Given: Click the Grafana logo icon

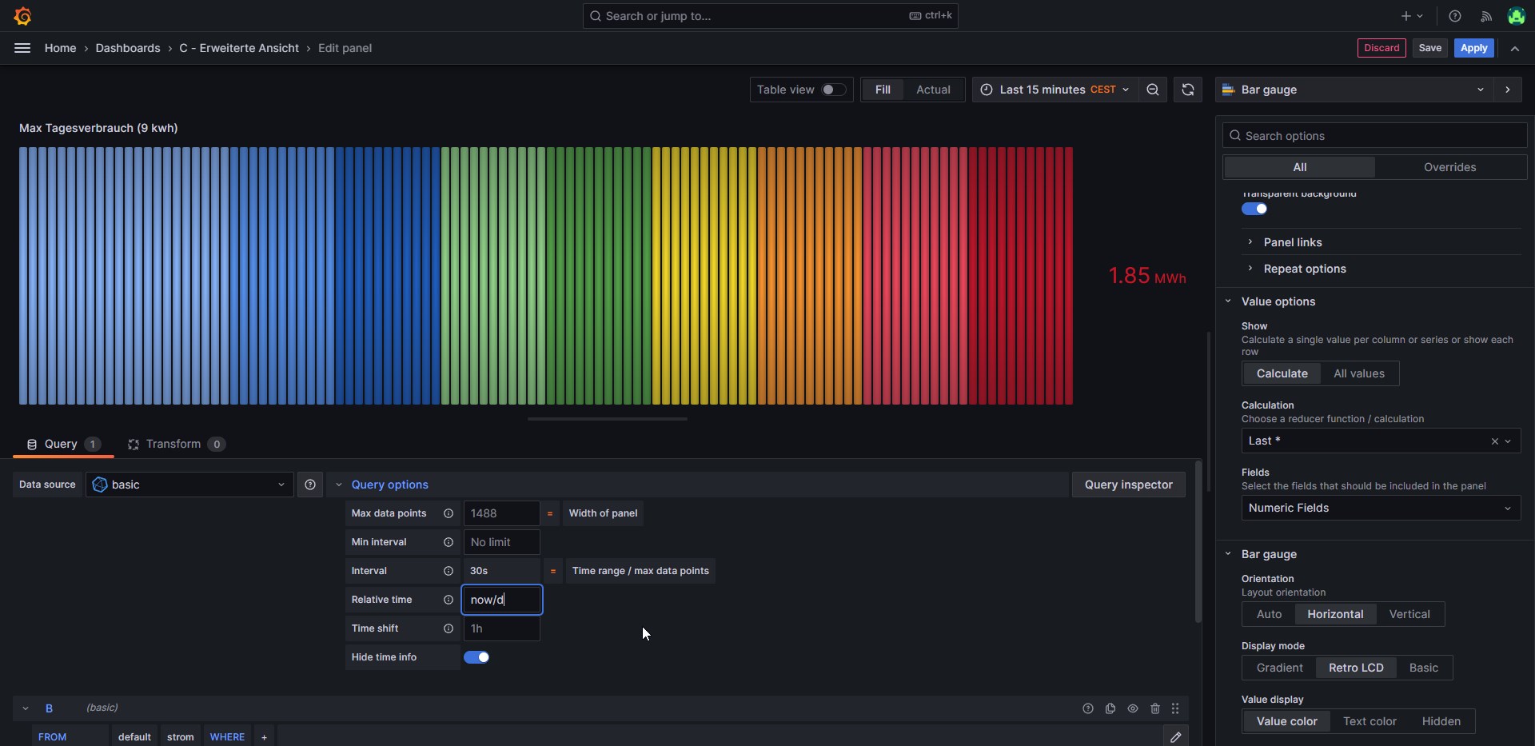Looking at the screenshot, I should 22,16.
